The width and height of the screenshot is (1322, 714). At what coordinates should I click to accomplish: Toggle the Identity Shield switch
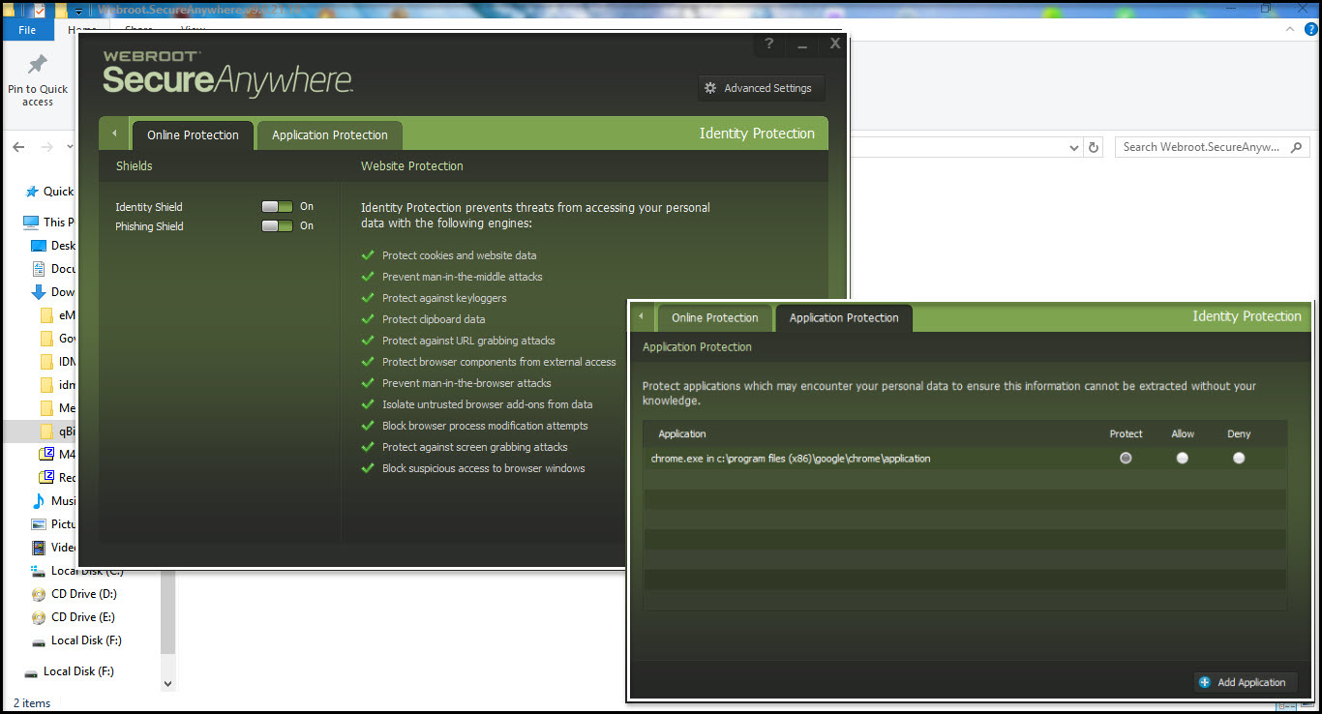(277, 207)
